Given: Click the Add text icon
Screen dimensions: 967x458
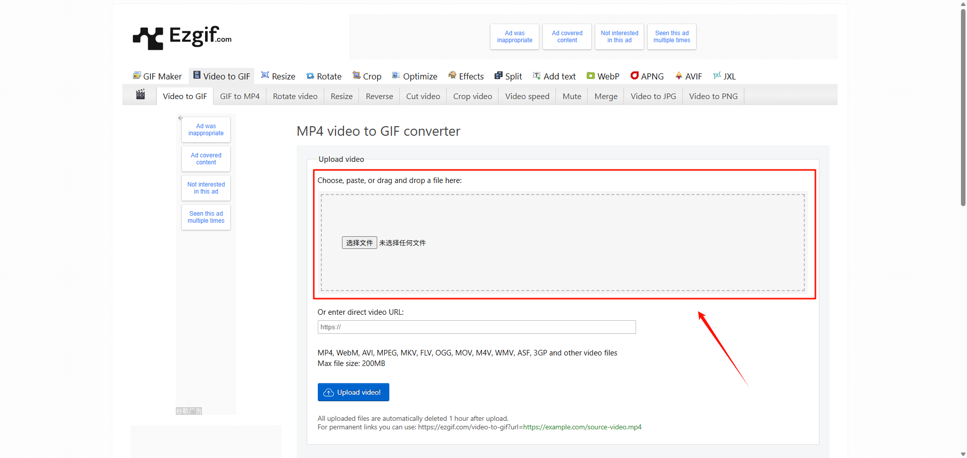Looking at the screenshot, I should click(537, 75).
